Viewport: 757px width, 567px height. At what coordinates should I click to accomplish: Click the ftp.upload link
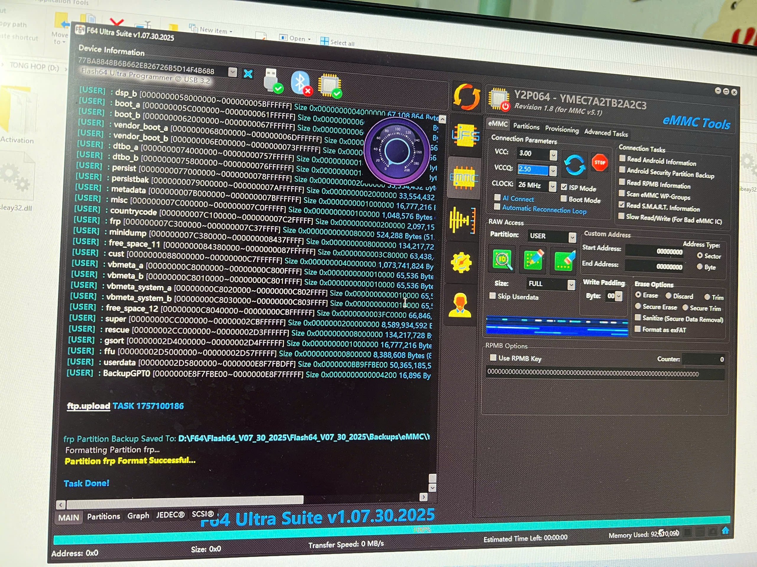point(88,406)
